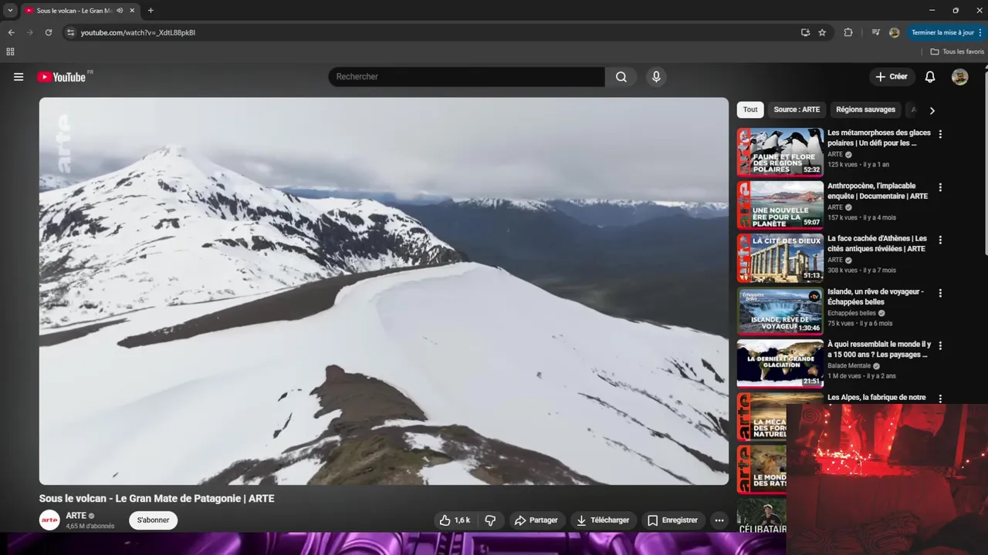Open a new browser tab
This screenshot has height=555, width=988.
pos(151,11)
